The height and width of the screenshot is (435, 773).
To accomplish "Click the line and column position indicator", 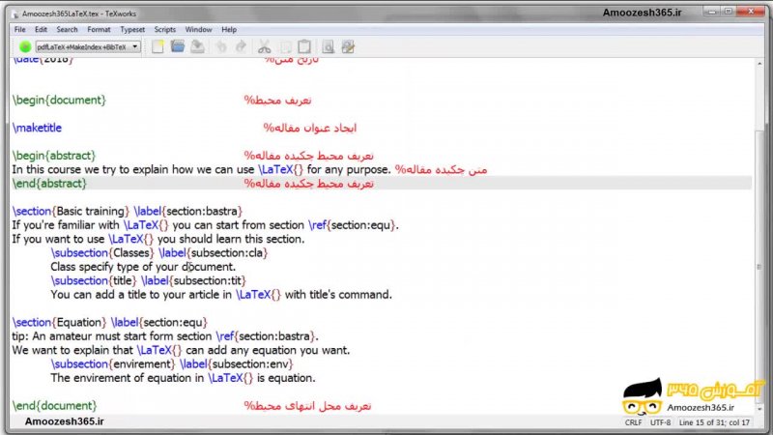I will click(717, 422).
